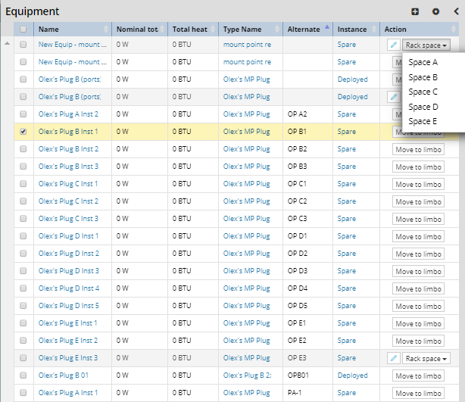
Task: Click the pencil edit icon in first row
Action: click(394, 45)
